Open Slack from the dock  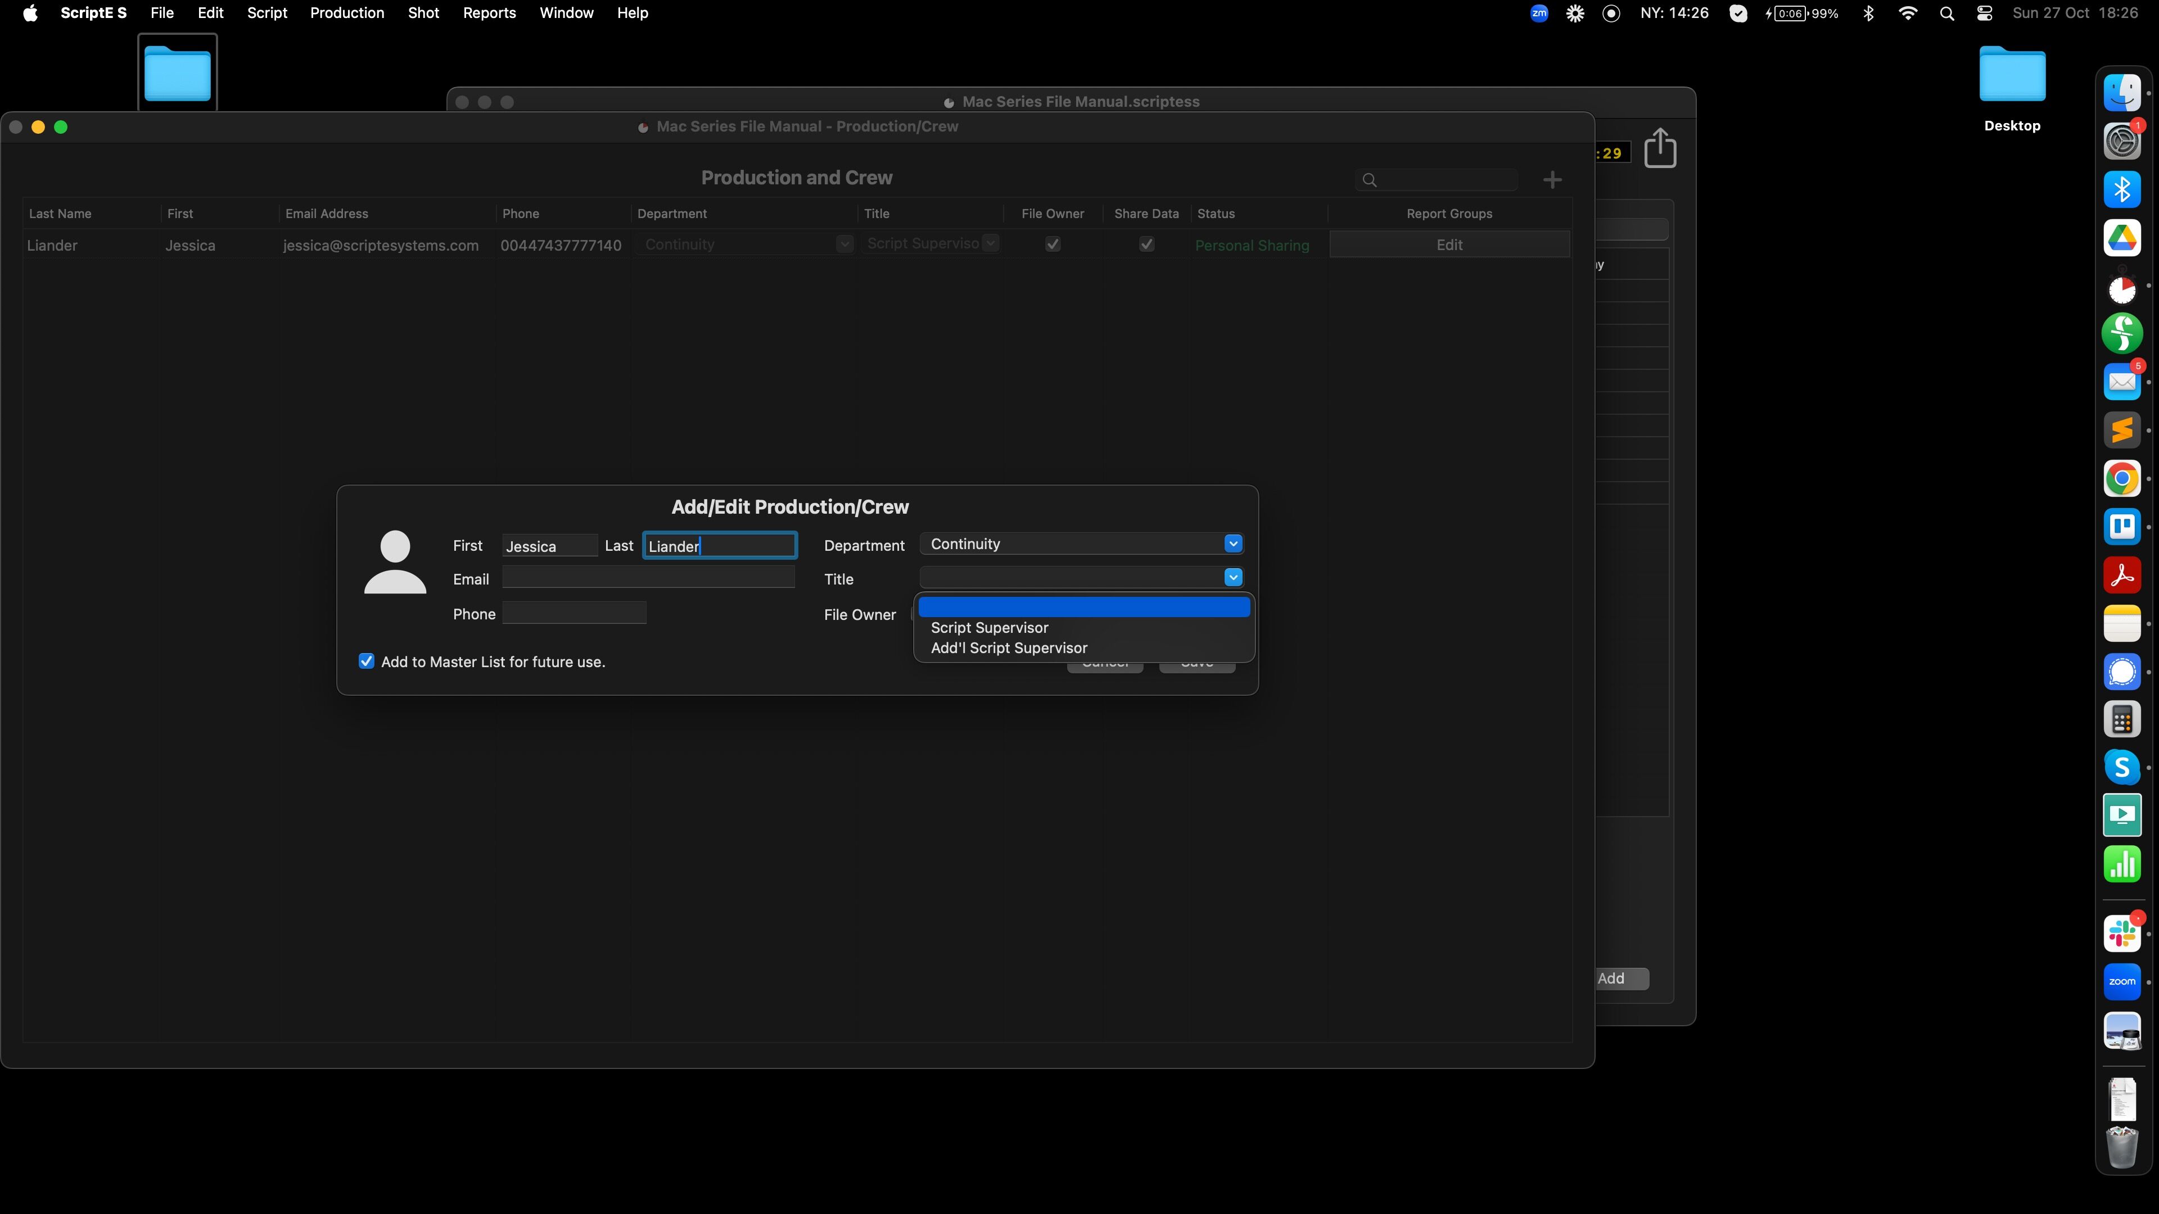[2121, 934]
